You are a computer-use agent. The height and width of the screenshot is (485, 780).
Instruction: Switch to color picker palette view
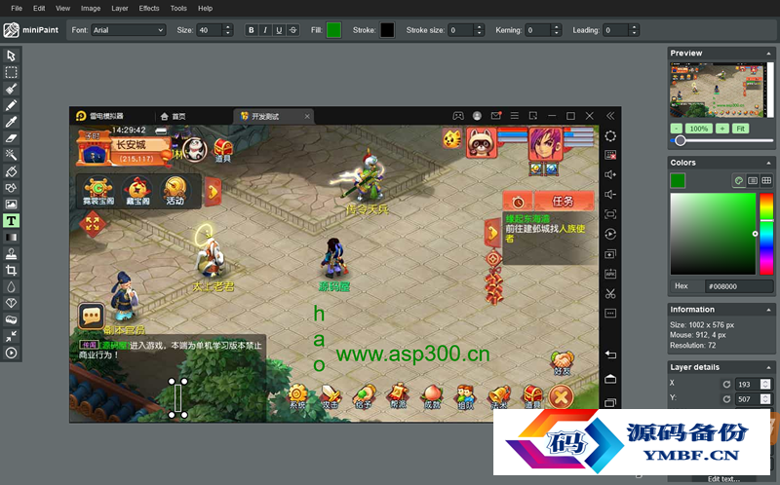point(739,180)
